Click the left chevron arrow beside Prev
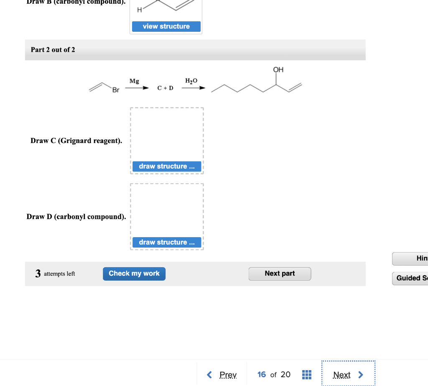The width and height of the screenshot is (428, 386). click(209, 375)
